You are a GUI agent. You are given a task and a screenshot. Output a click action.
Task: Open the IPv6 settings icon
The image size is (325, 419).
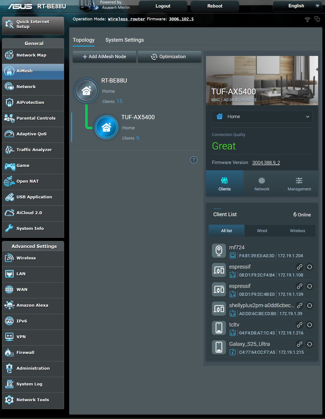point(9,321)
